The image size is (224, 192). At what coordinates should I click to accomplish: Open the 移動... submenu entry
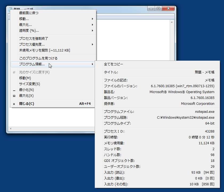click(x=53, y=19)
